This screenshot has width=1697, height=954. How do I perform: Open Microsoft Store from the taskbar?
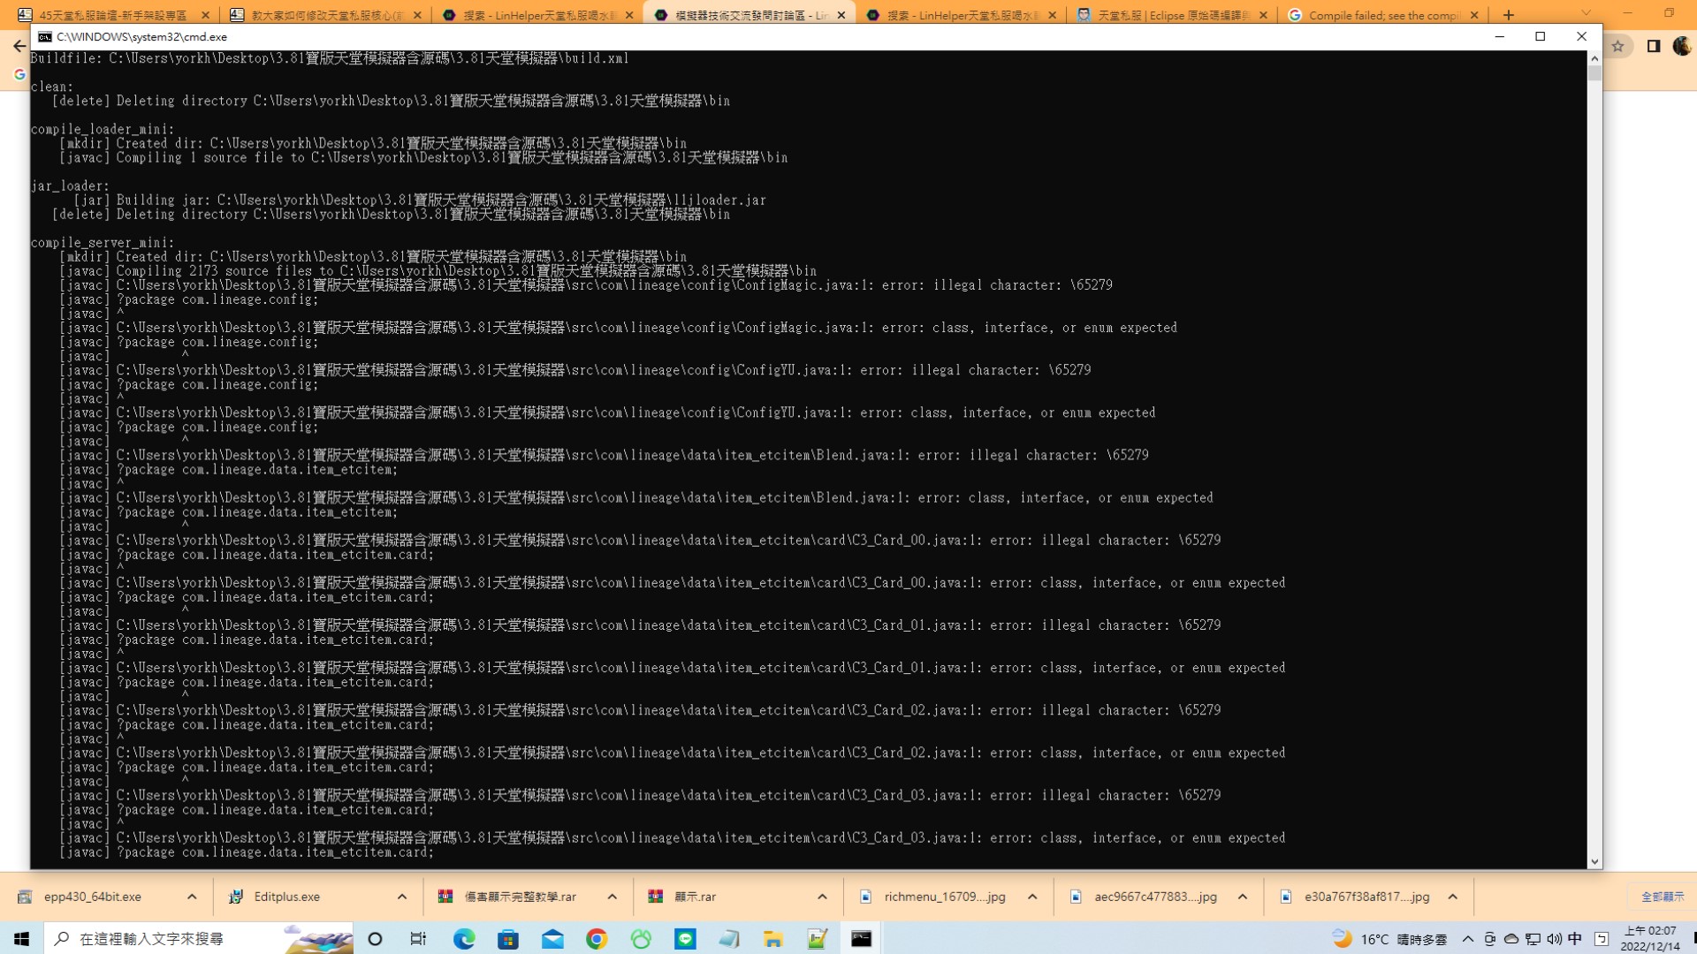508,939
